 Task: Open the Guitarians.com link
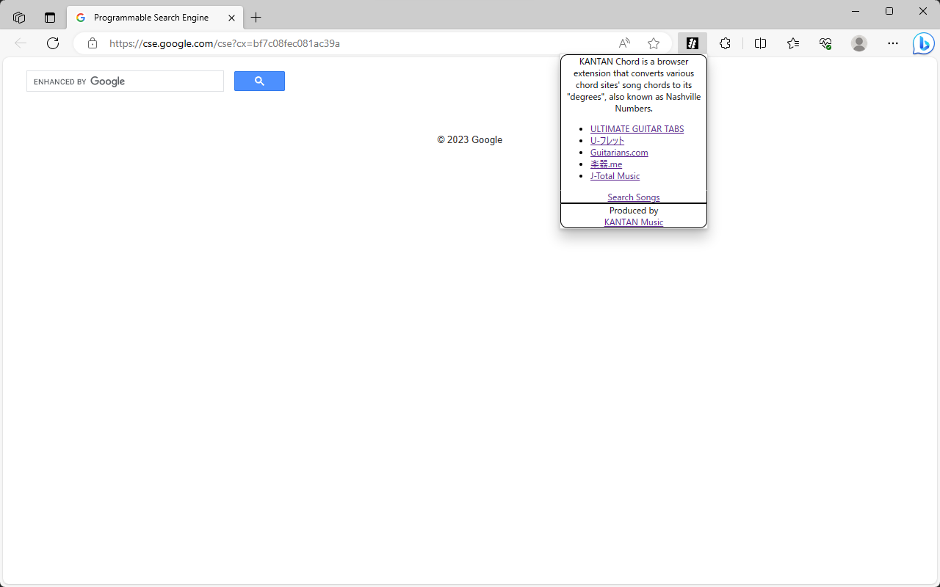point(619,153)
